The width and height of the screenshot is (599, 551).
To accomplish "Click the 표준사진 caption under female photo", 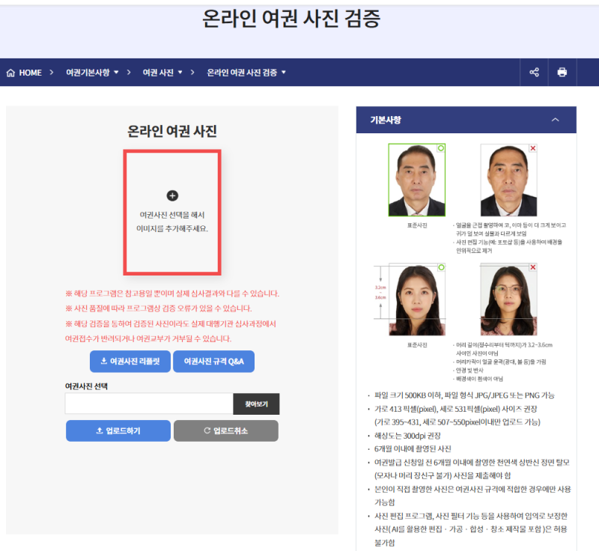I will point(417,345).
